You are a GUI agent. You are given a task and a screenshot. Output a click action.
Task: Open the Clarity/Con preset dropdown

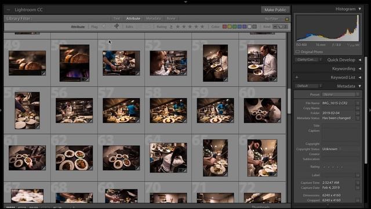(308, 60)
